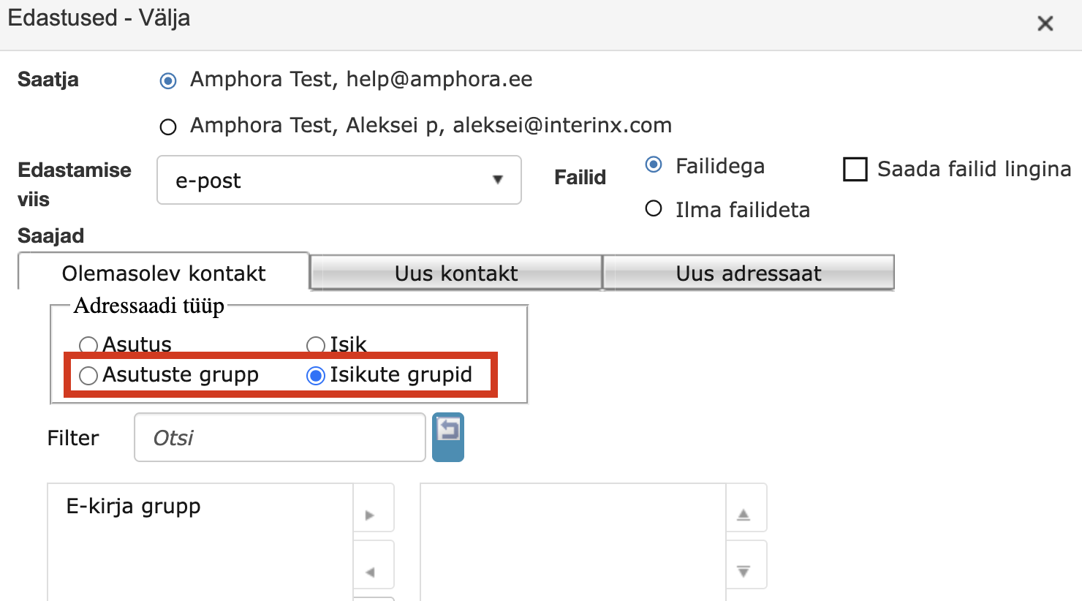This screenshot has width=1082, height=601.
Task: Click the move-up triangle button
Action: click(744, 514)
